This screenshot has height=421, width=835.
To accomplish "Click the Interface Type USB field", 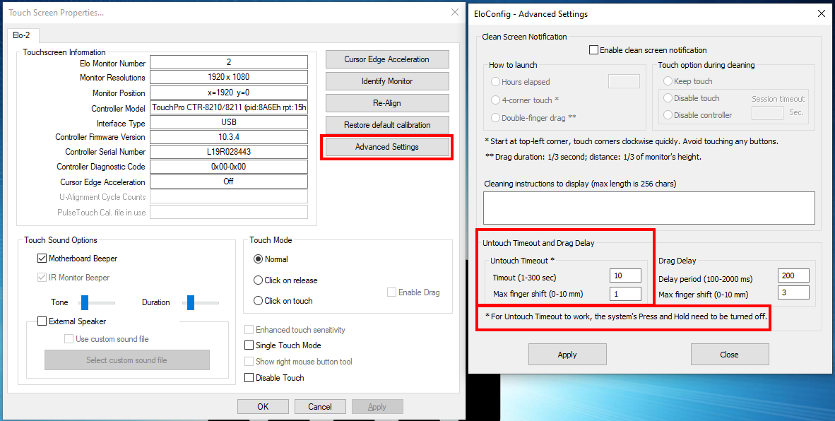I will tap(229, 122).
